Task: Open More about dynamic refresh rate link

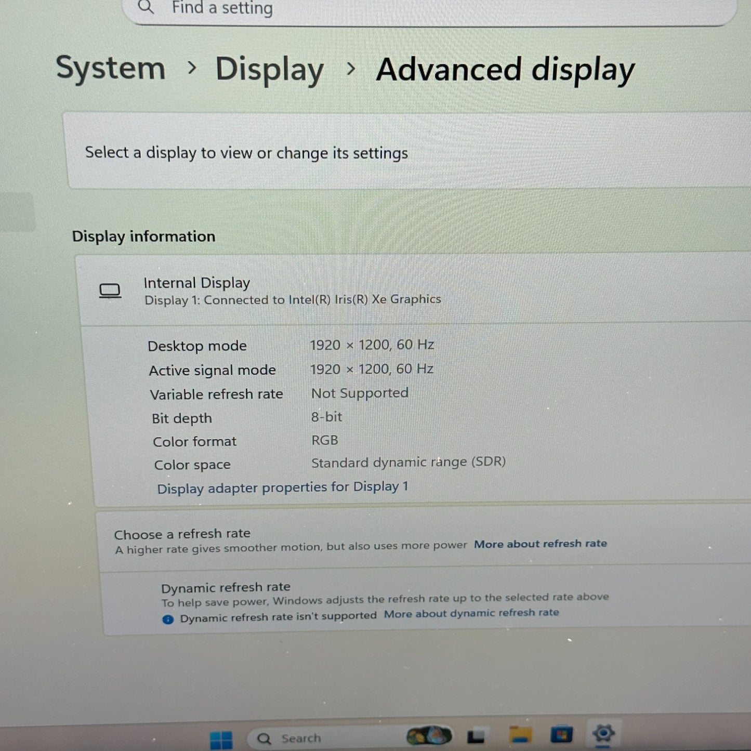Action: [x=471, y=613]
